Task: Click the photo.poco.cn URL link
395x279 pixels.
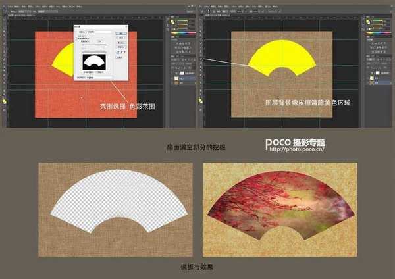Action: point(296,149)
